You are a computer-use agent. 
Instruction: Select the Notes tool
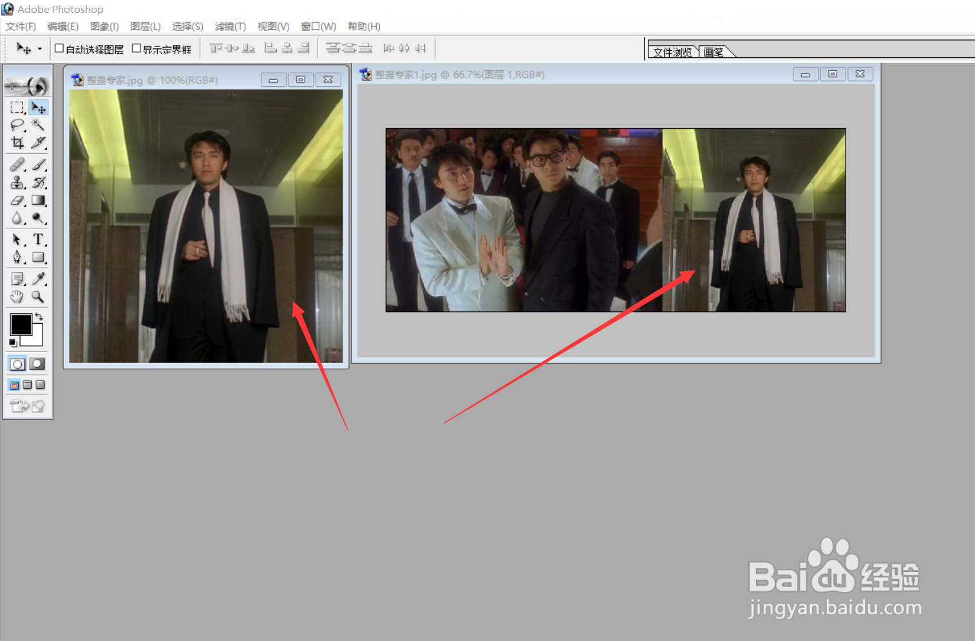click(17, 279)
